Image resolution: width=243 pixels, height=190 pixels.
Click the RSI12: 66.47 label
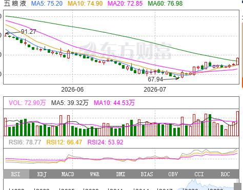[x=64, y=142]
